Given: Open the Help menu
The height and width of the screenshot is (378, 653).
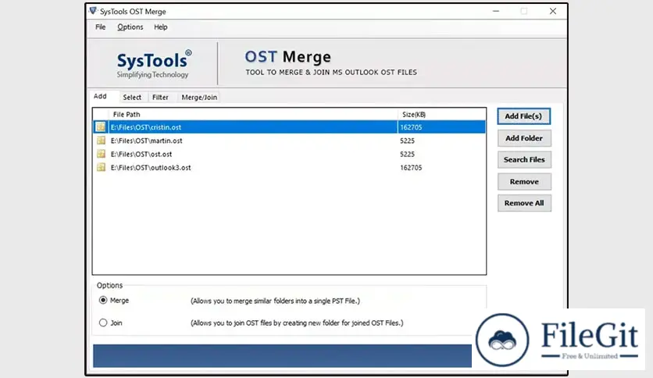Looking at the screenshot, I should pos(160,27).
